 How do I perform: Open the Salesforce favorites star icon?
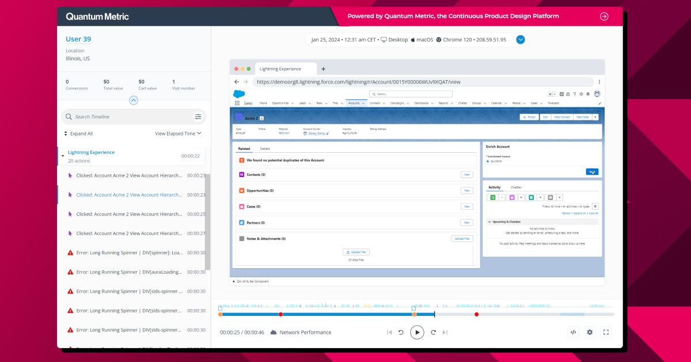pos(550,94)
